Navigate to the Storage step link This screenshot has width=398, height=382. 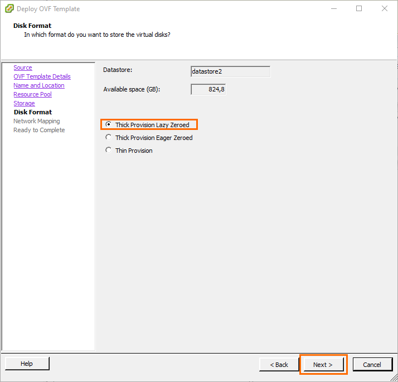(24, 103)
